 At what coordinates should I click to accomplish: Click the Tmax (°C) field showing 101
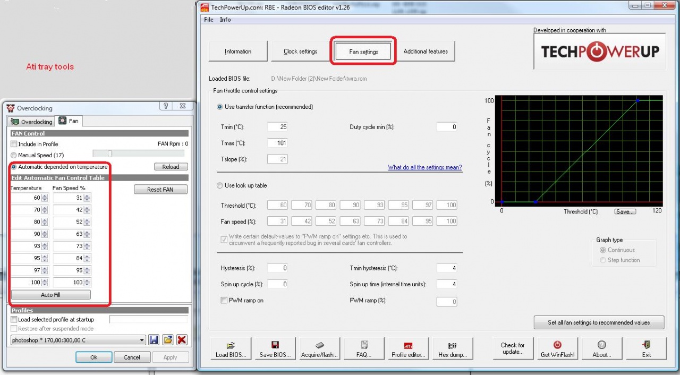(277, 143)
